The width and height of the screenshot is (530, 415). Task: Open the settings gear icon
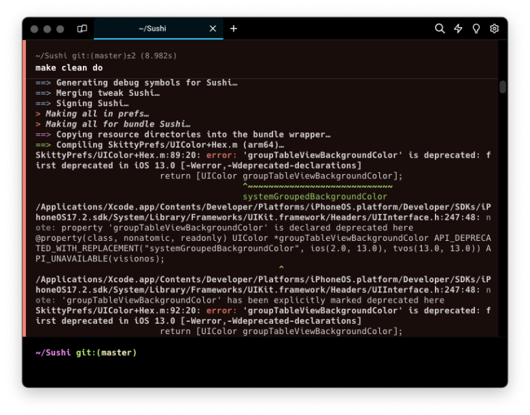tap(494, 29)
